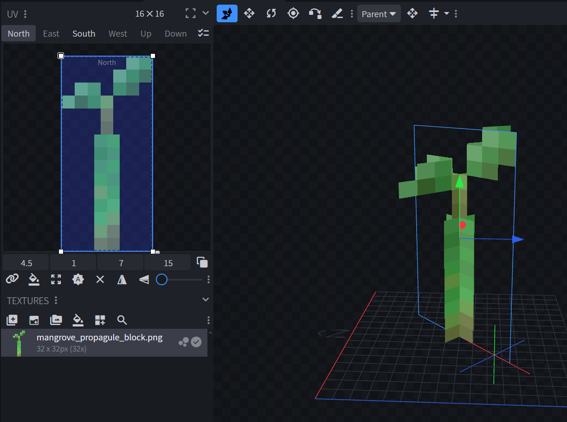Click the red X-axis gizmo handle

coord(462,226)
